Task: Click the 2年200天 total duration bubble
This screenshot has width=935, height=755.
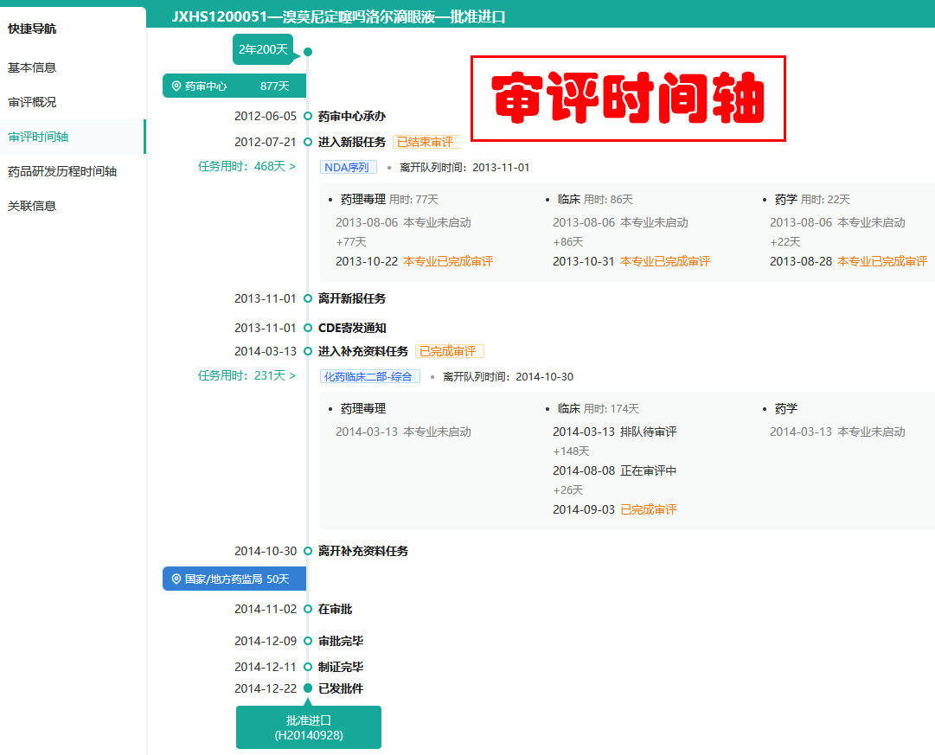Action: 263,49
